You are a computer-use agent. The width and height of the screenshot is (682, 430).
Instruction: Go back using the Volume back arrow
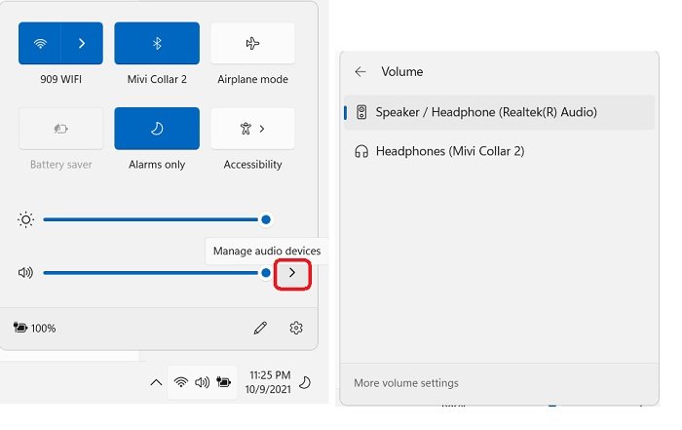(x=360, y=72)
